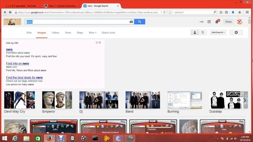This screenshot has height=142, width=253.
Task: Show hidden system tray icons
Action: tap(218, 138)
